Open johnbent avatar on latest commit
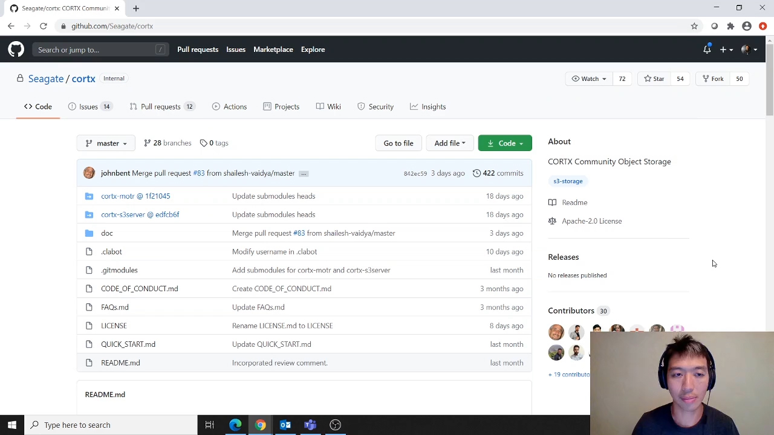Screen dimensions: 774x435 pos(89,173)
